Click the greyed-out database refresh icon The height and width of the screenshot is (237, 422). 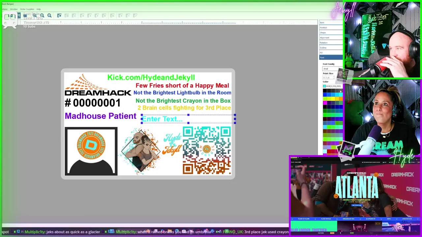coord(74,15)
